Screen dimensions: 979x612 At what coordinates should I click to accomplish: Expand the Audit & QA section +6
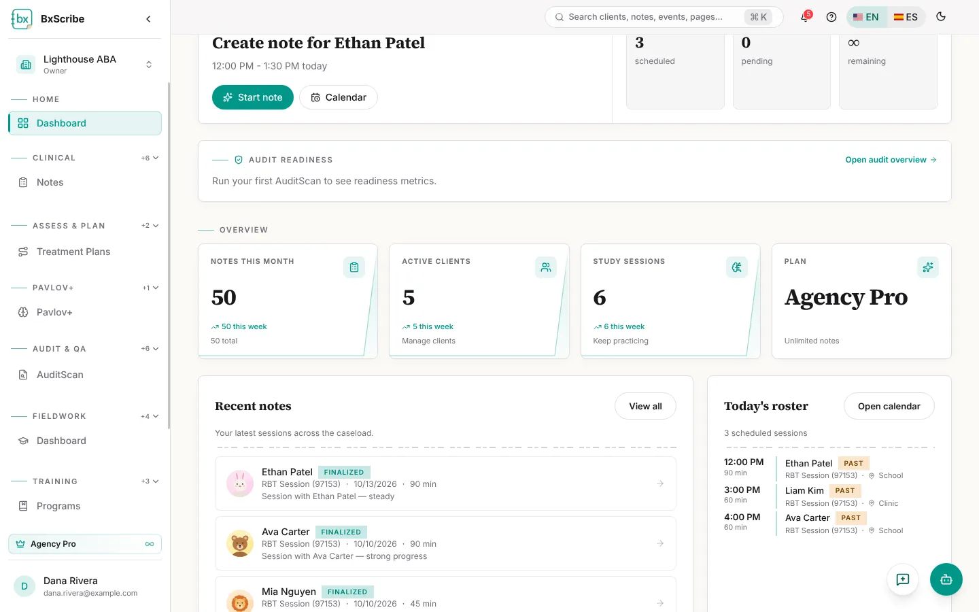click(150, 349)
